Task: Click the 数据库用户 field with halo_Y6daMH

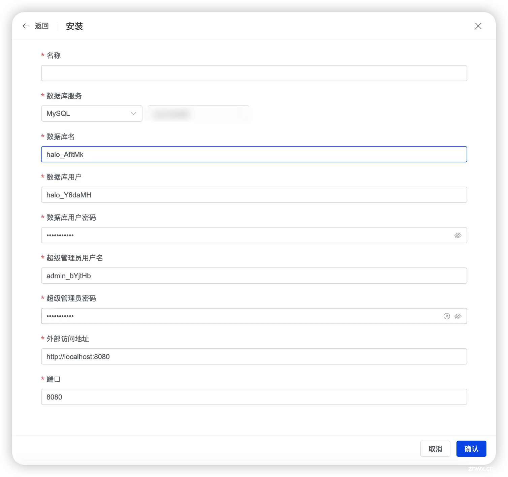Action: tap(254, 195)
